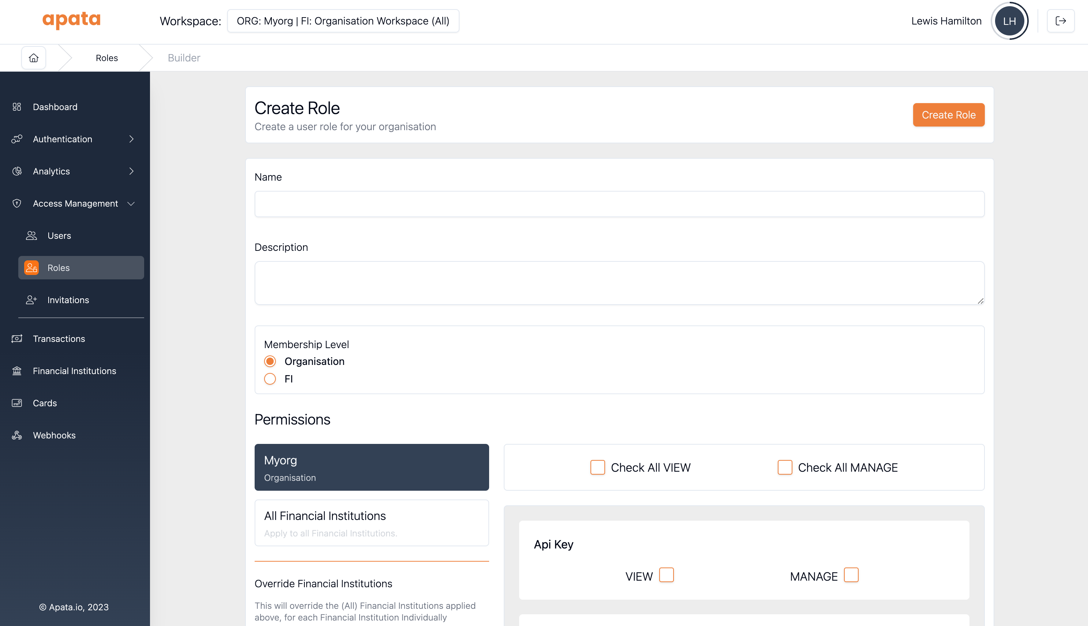Image resolution: width=1088 pixels, height=626 pixels.
Task: Open Users in Access Management
Action: tap(59, 235)
